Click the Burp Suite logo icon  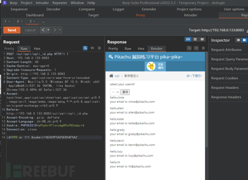5,3
